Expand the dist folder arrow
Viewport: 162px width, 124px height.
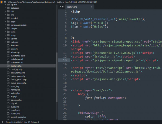point(5,11)
